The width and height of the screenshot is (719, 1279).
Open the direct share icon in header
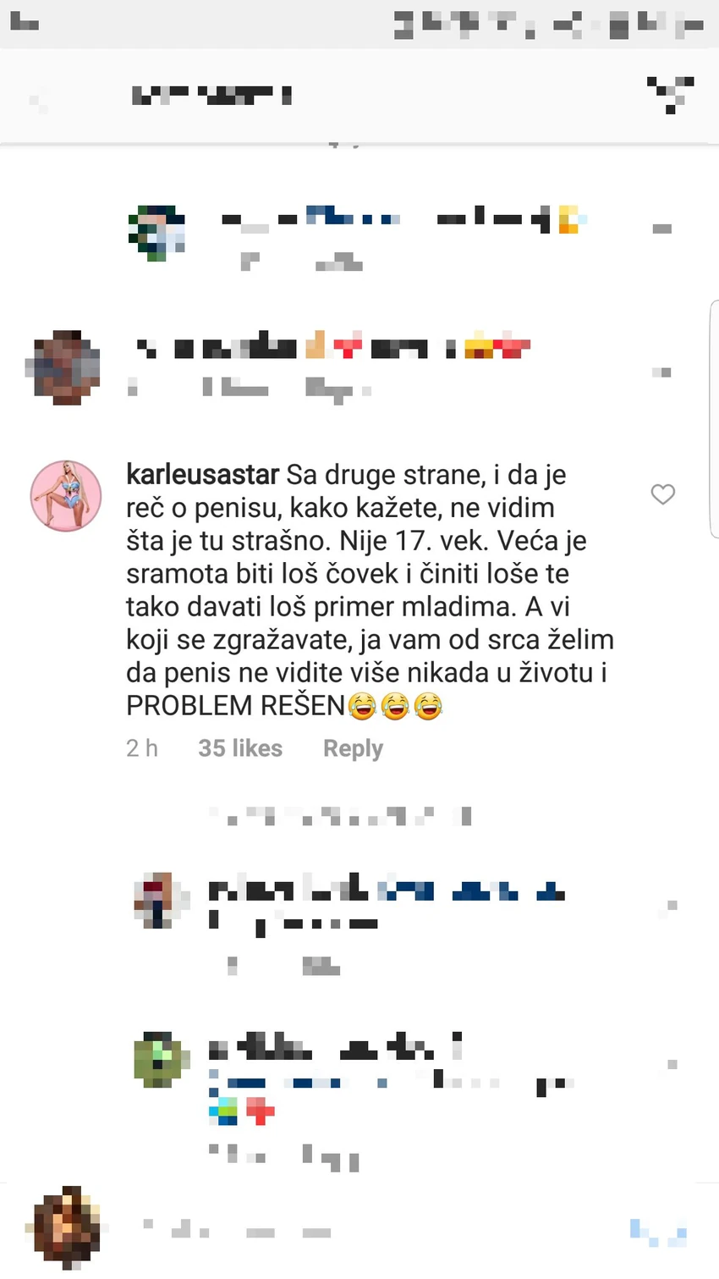tap(671, 95)
